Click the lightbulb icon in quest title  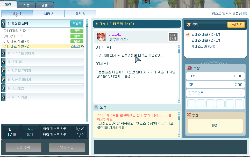click(96, 24)
